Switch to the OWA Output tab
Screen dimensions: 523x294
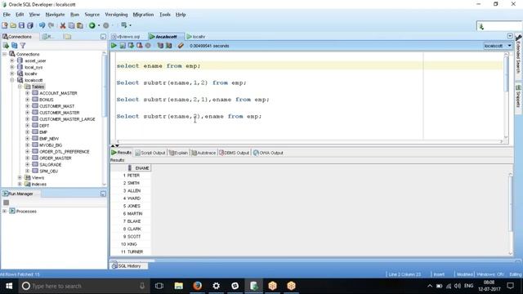click(x=268, y=153)
